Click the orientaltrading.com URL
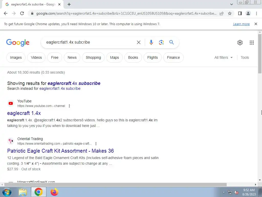This screenshot has width=262, height=197. 54,144
